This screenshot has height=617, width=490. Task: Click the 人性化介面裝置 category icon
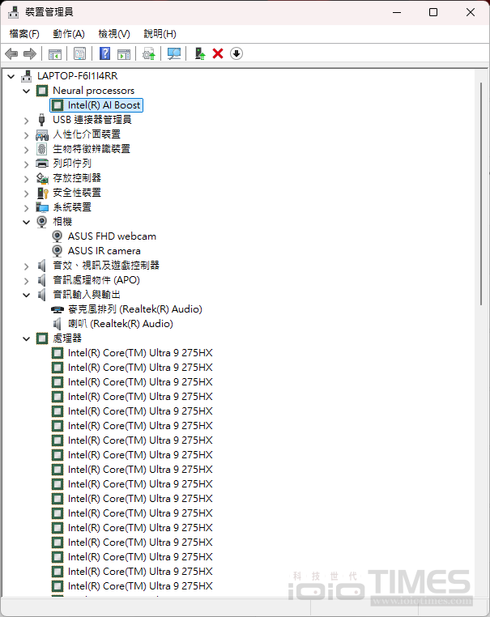(42, 135)
